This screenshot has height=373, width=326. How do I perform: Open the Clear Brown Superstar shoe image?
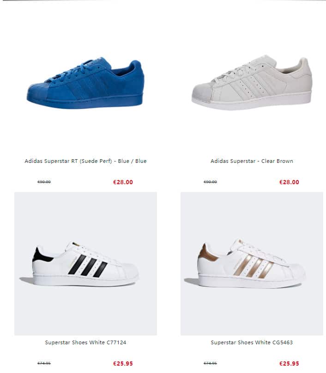tap(252, 82)
